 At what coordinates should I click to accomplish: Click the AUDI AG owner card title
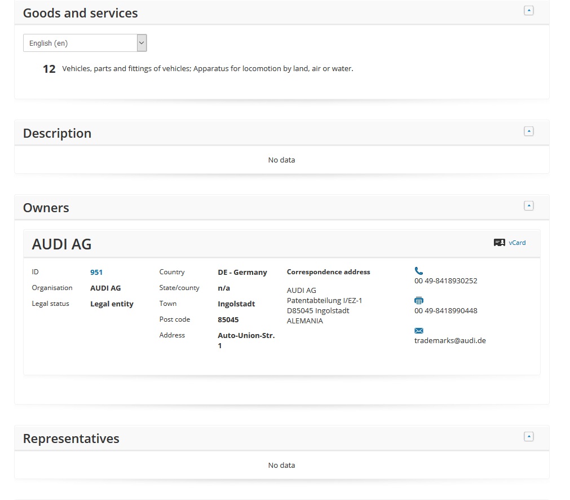[x=61, y=244]
